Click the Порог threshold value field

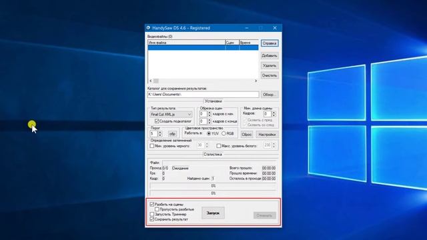(x=153, y=134)
